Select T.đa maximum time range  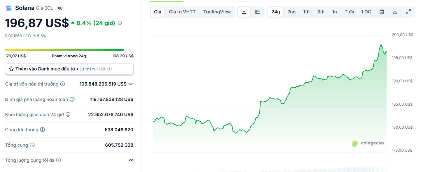350,12
